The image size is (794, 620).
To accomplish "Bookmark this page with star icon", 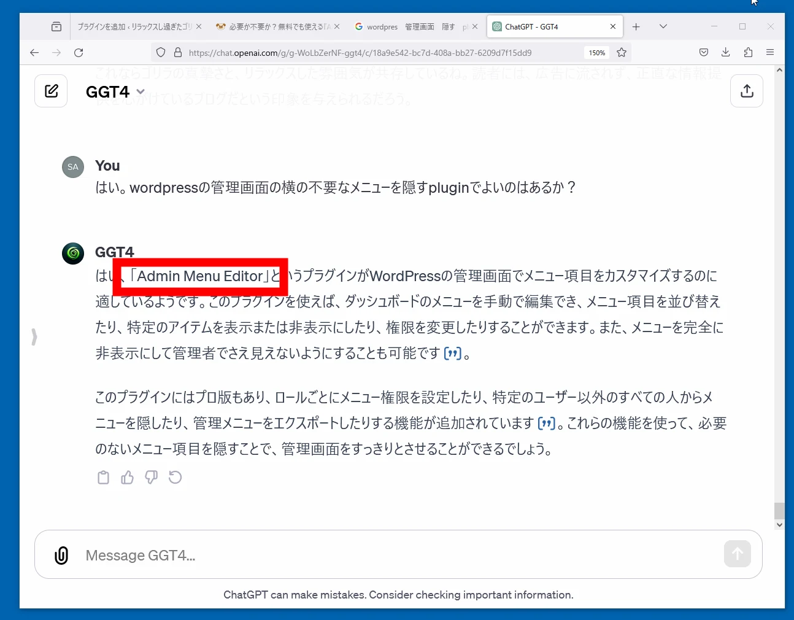I will [622, 53].
